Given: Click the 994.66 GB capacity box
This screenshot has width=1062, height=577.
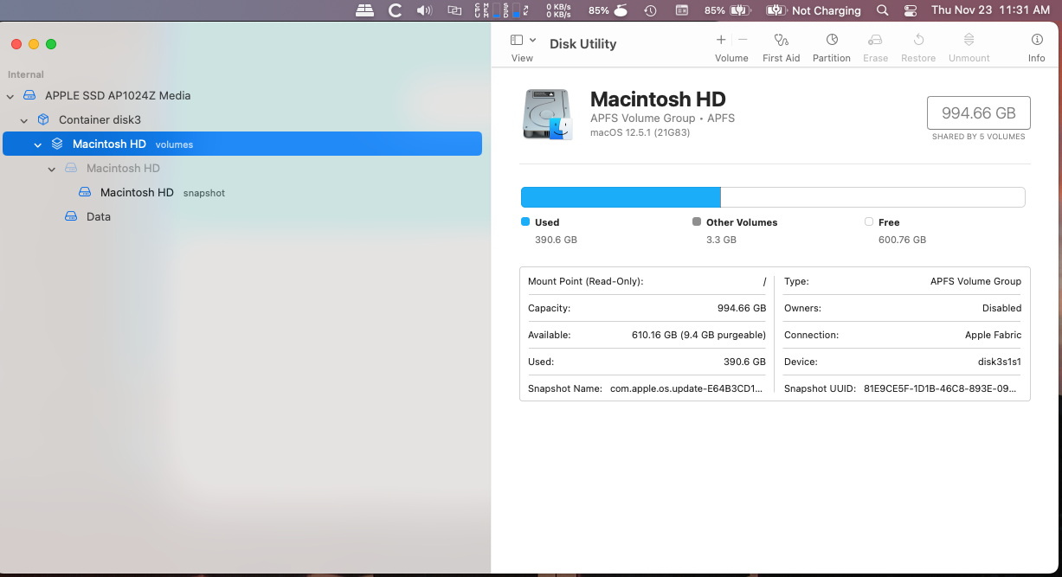Looking at the screenshot, I should (978, 112).
